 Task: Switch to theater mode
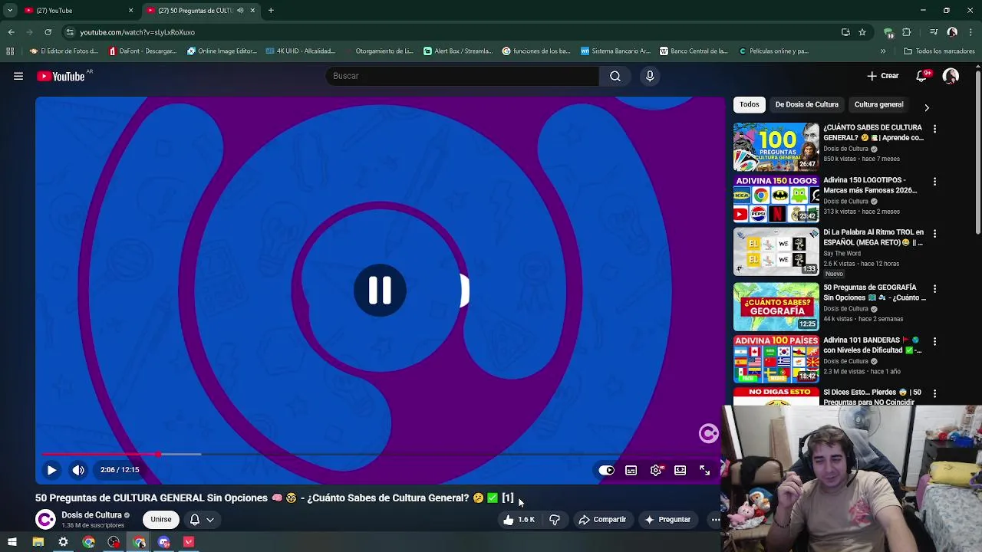(x=680, y=470)
